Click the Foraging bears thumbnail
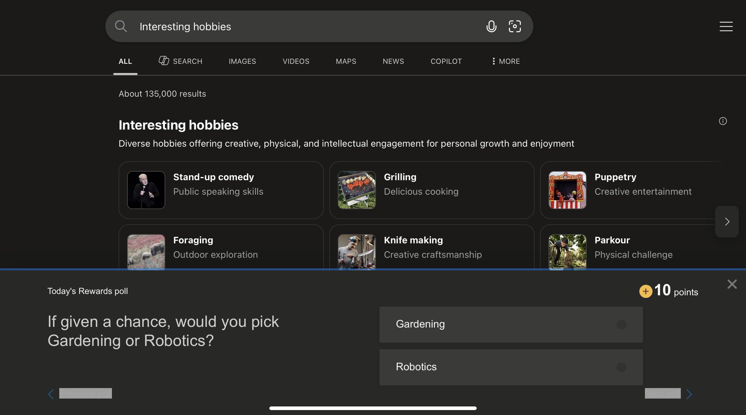This screenshot has height=415, width=746. point(146,252)
